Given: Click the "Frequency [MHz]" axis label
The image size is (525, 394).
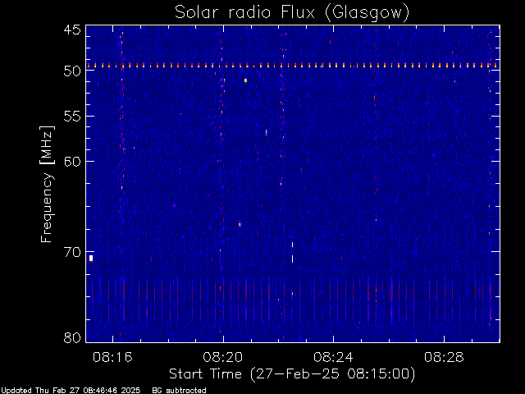Looking at the screenshot, I should click(x=47, y=184).
